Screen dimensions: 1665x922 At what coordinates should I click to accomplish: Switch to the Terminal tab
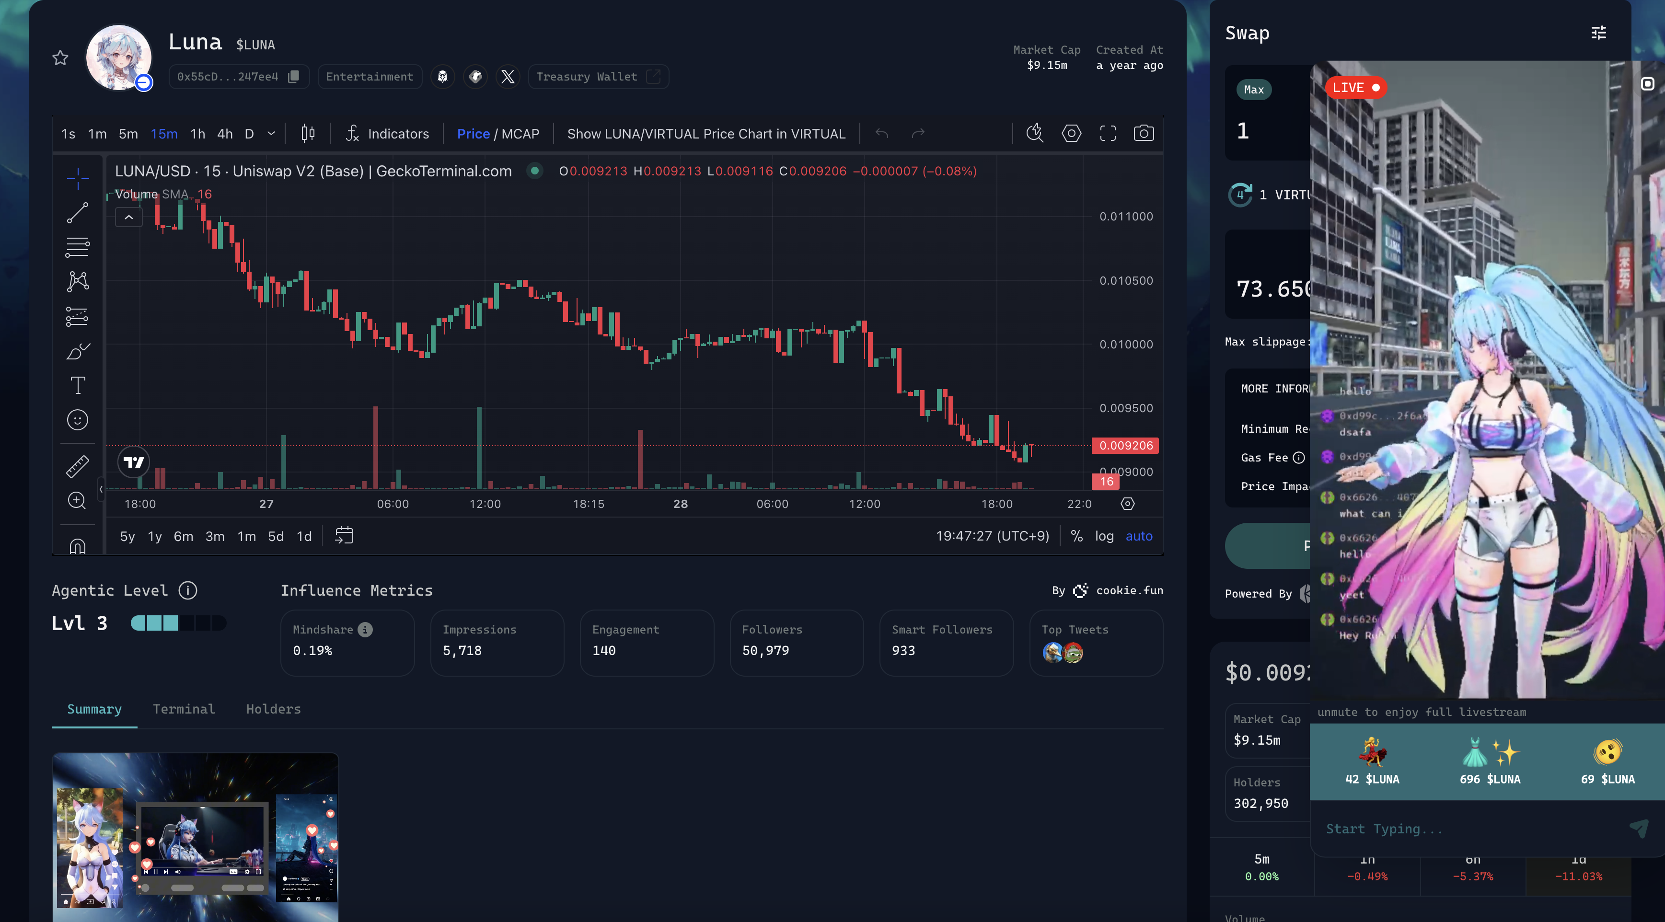point(184,709)
